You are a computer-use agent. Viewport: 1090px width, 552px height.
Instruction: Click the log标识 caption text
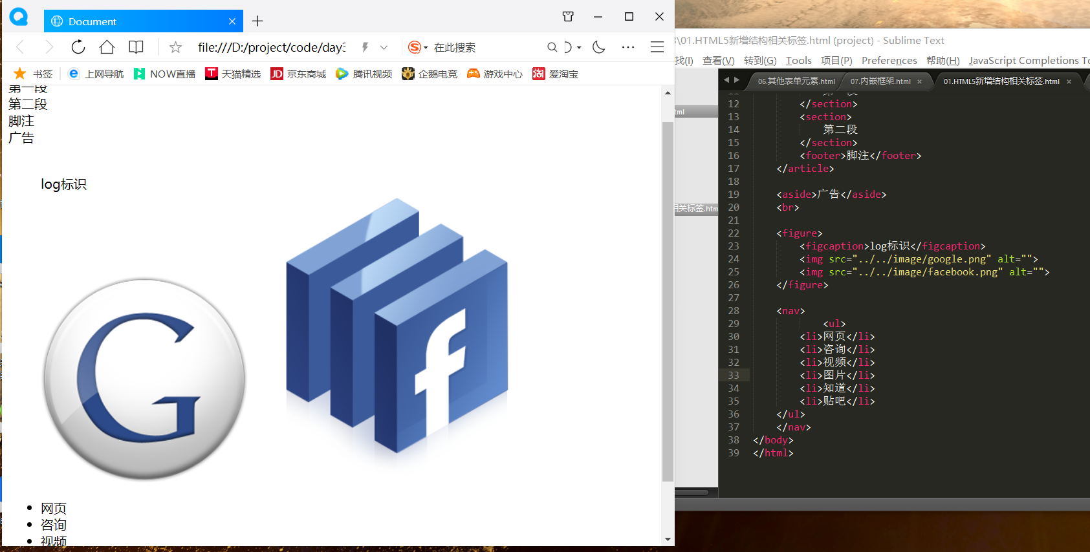63,184
